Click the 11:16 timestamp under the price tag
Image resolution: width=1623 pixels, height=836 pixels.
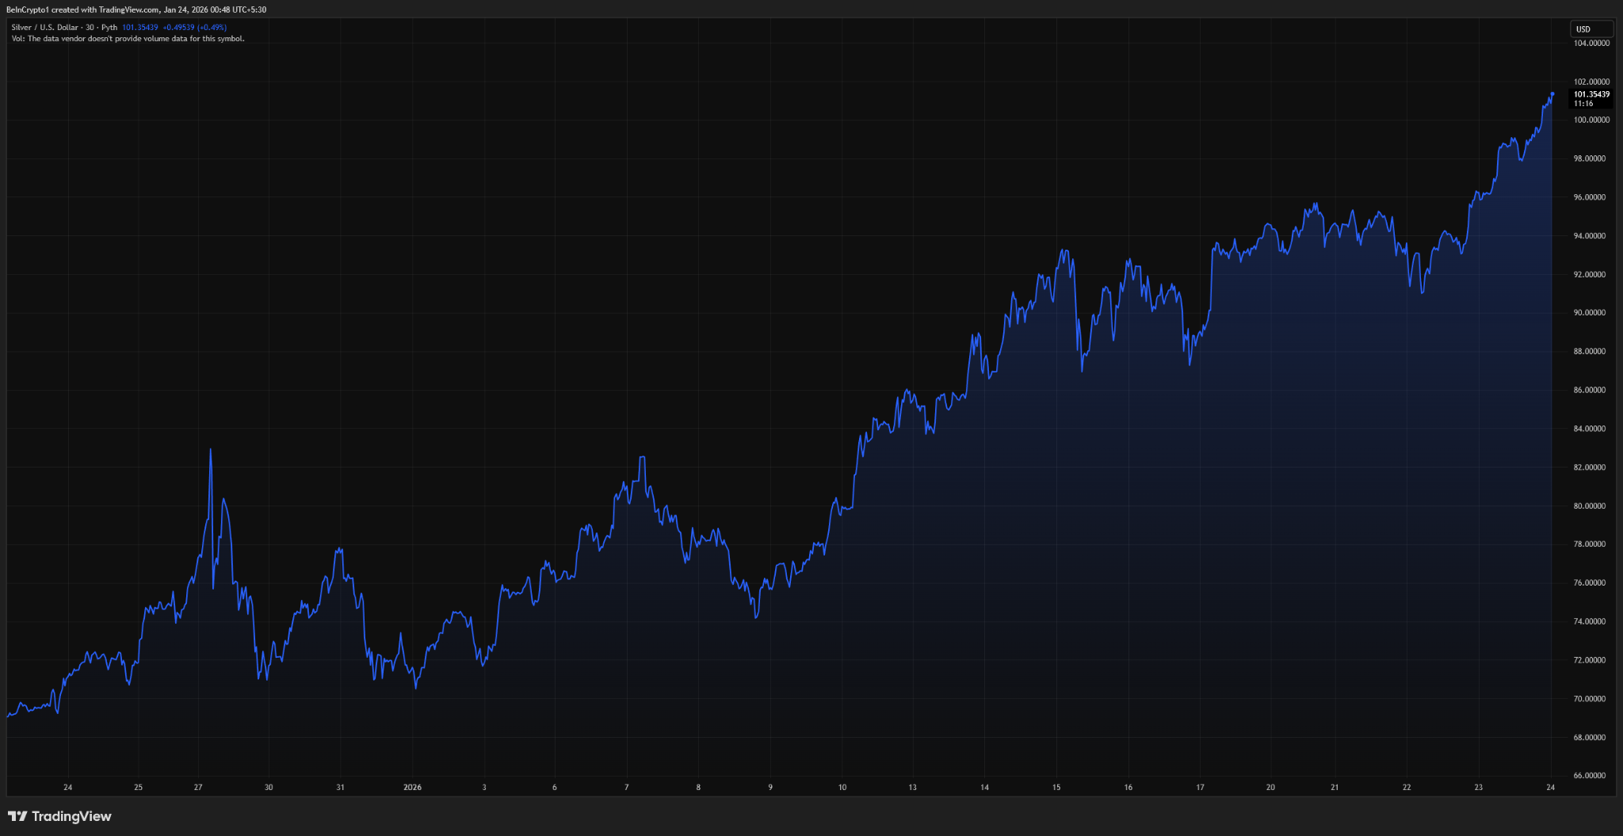pyautogui.click(x=1585, y=103)
